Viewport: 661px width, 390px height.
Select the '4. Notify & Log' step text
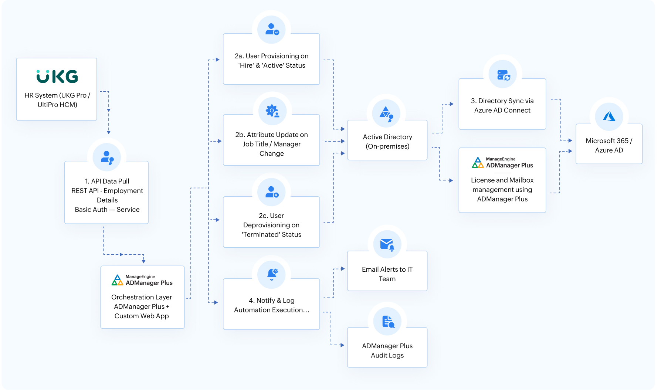point(272,305)
